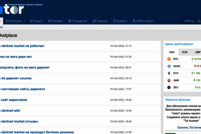
Task: Open the Обмен валют menu item
Action: [x=143, y=21]
